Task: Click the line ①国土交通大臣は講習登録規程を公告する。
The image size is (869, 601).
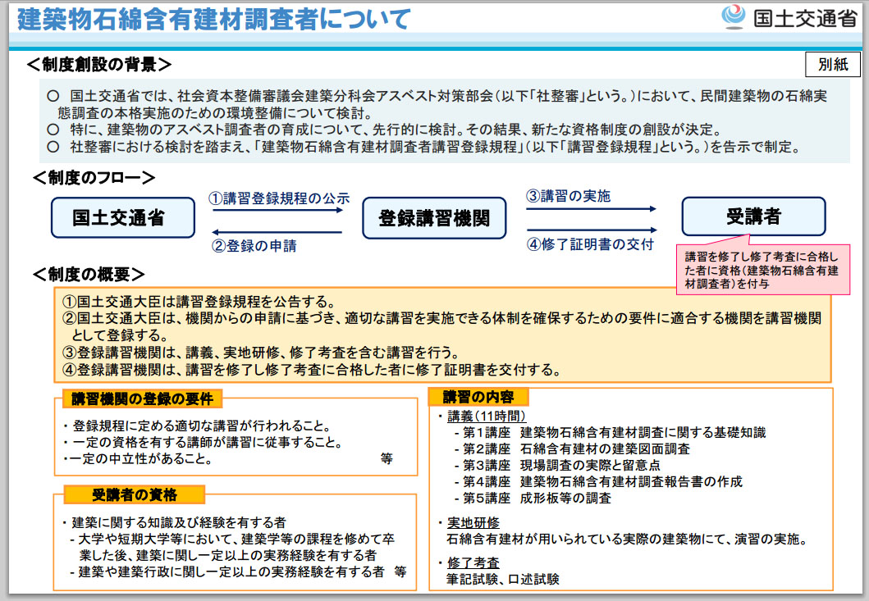Action: (x=199, y=302)
